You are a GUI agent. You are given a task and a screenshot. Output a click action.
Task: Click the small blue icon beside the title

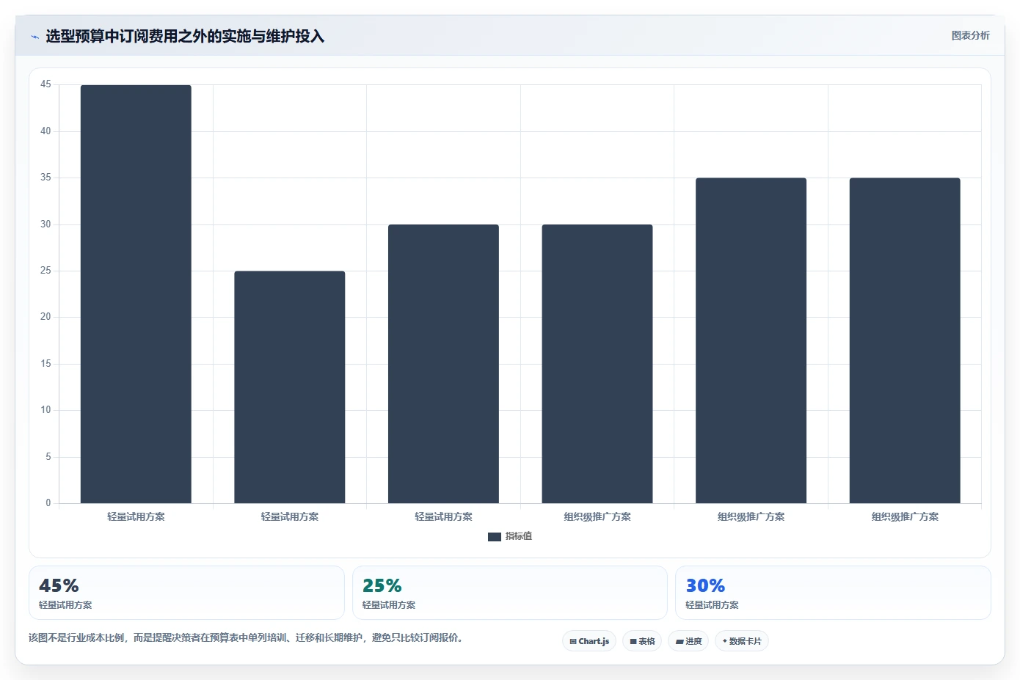tap(34, 37)
